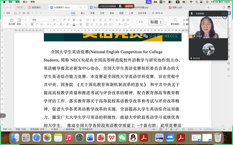Screen dimensions: 233x145
Task: Open WeChat from the Dock
Action: point(122,138)
